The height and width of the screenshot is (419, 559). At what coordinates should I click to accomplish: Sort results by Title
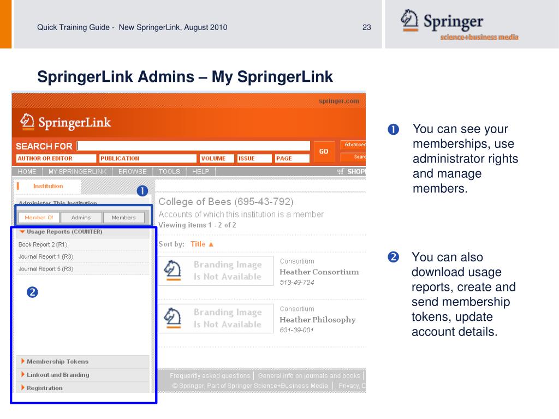pos(198,244)
